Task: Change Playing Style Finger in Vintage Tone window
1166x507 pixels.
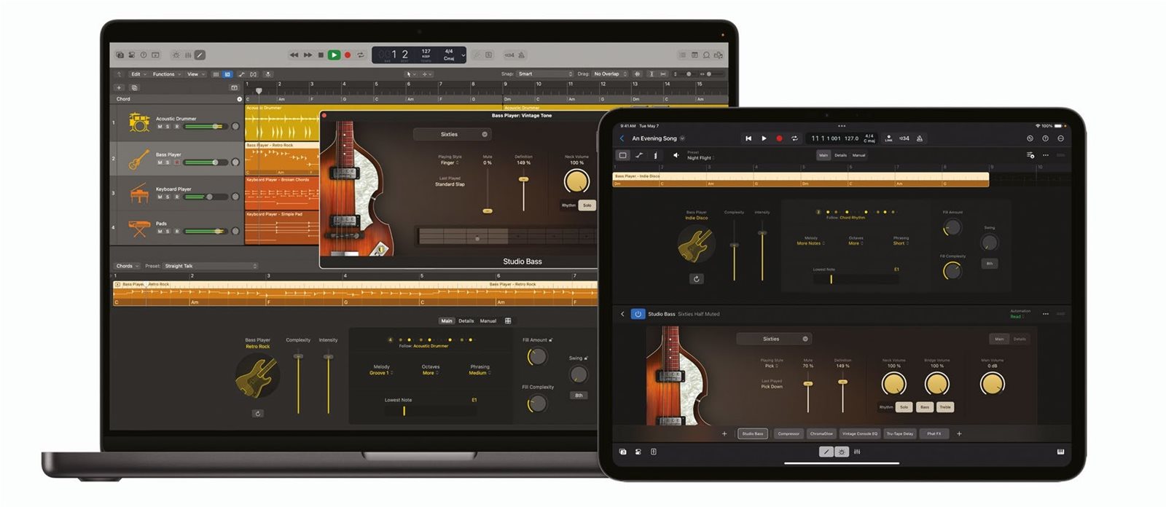Action: 449,162
